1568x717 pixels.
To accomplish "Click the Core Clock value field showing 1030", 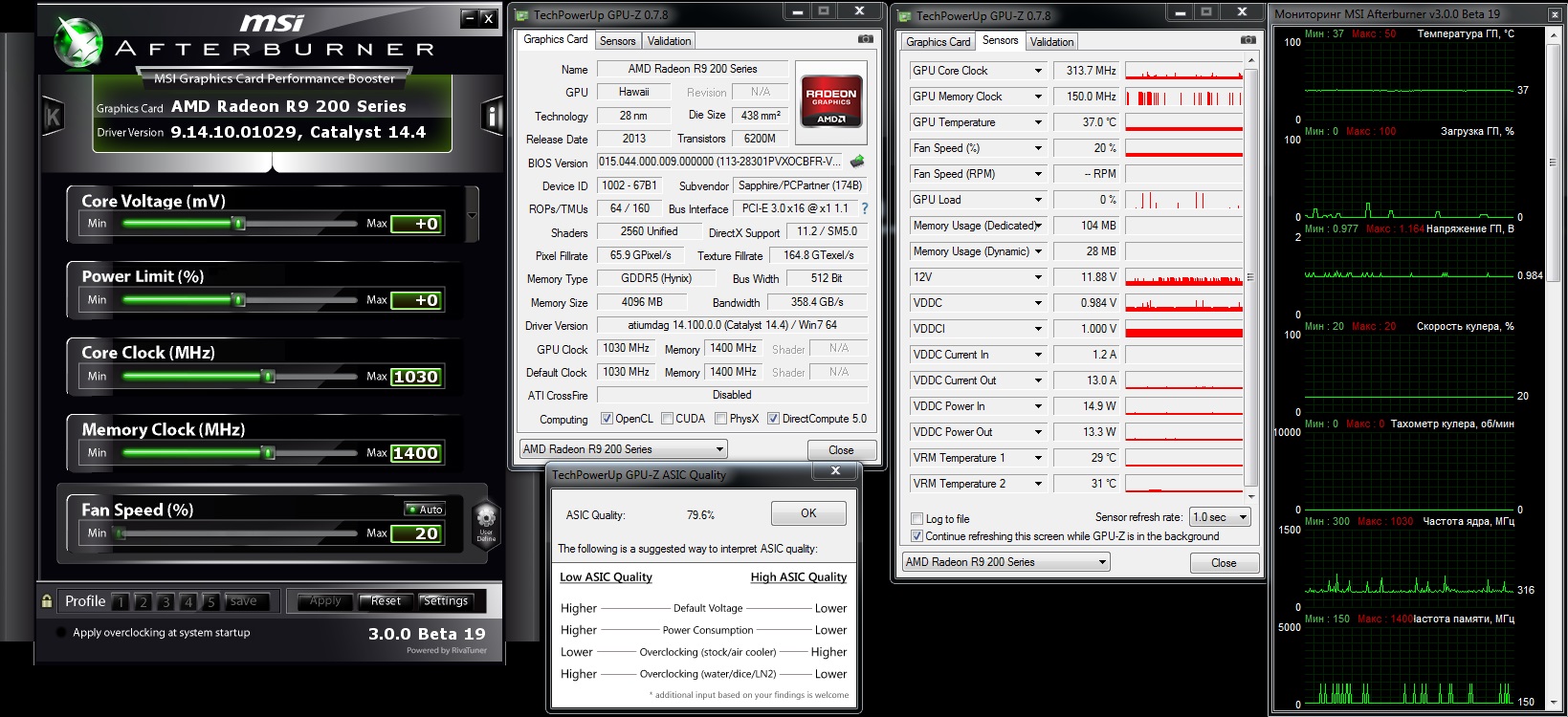I will [x=416, y=377].
